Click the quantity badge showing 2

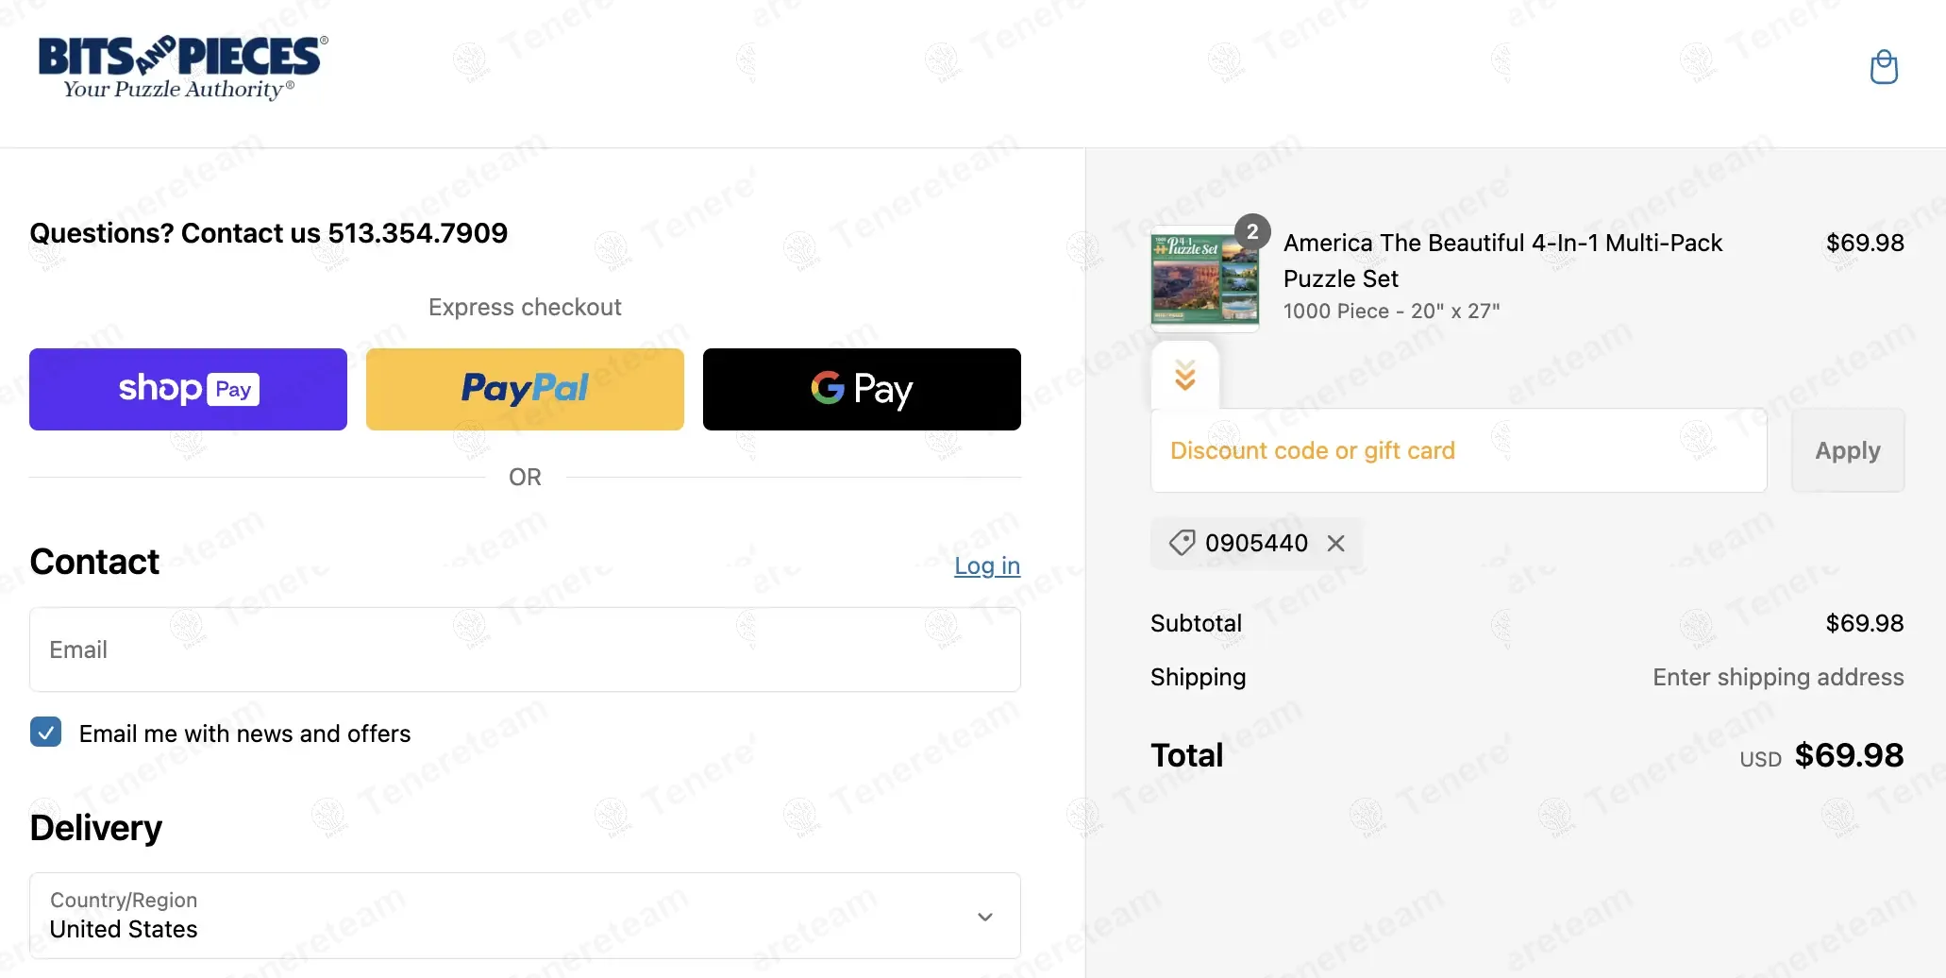click(1252, 231)
